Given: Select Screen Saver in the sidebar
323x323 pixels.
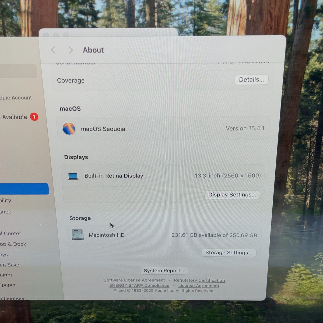Looking at the screenshot, I should tap(10, 265).
